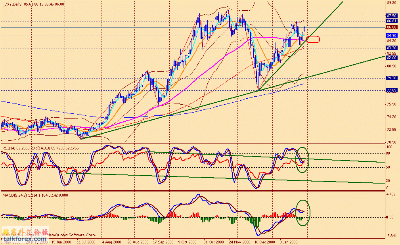Click the 82.55 price axis label

391,54
